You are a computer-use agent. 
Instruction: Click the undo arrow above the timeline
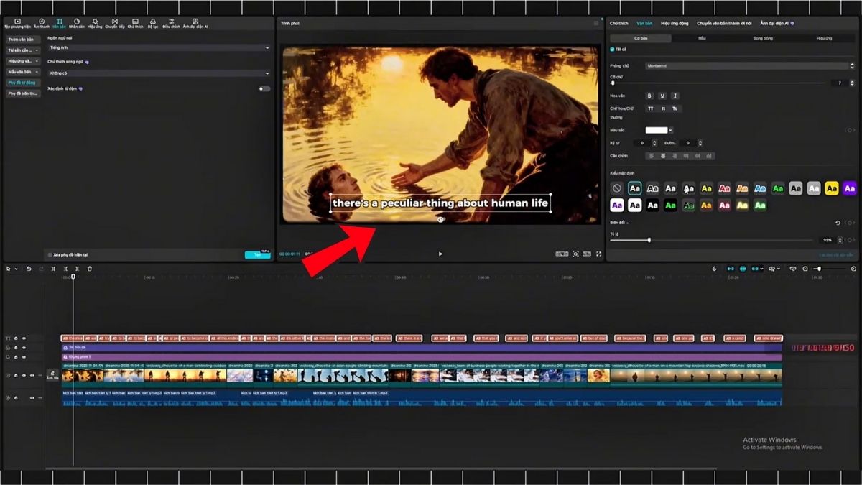(29, 269)
